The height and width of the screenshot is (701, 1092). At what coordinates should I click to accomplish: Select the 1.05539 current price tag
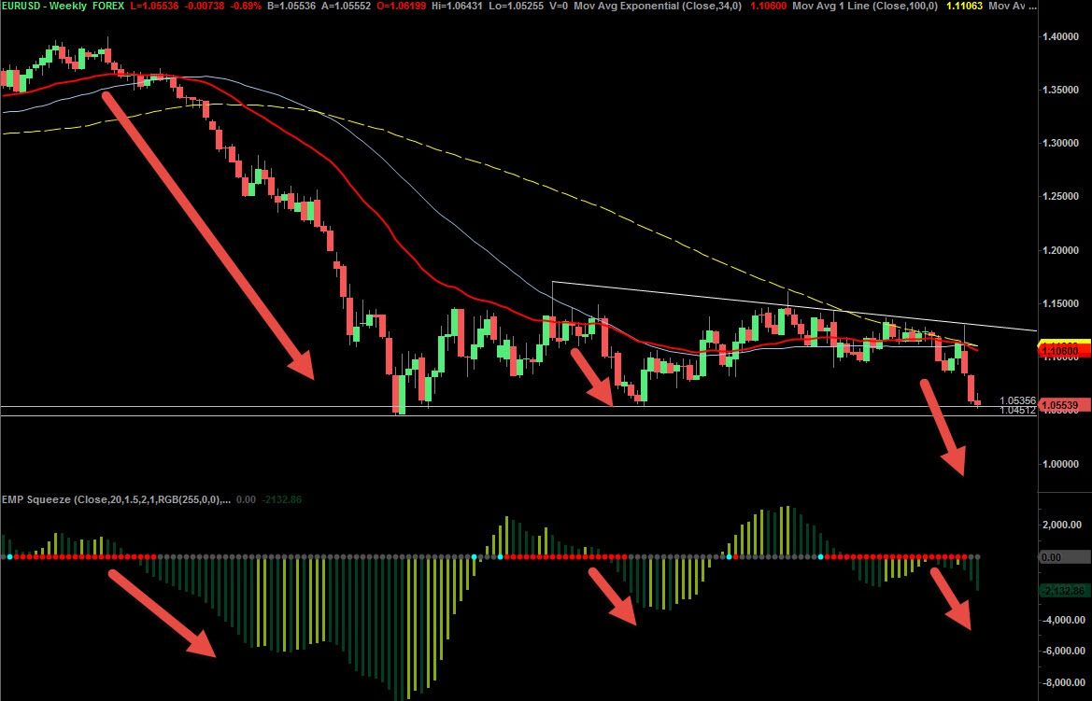coord(1064,405)
